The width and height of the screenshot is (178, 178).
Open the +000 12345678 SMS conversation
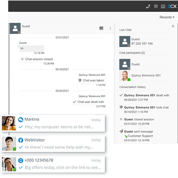(x=53, y=164)
